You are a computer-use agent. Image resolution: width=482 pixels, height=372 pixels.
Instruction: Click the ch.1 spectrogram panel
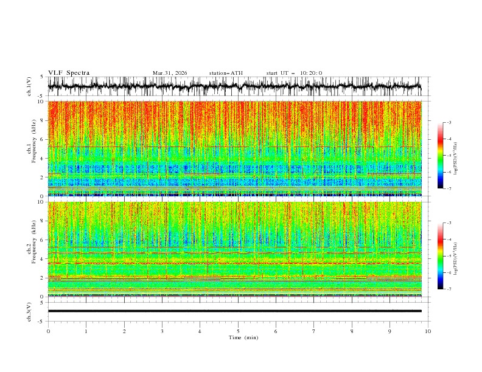(x=234, y=148)
